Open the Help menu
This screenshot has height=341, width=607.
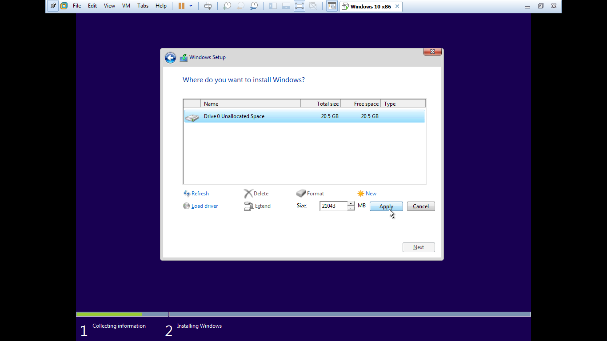161,6
